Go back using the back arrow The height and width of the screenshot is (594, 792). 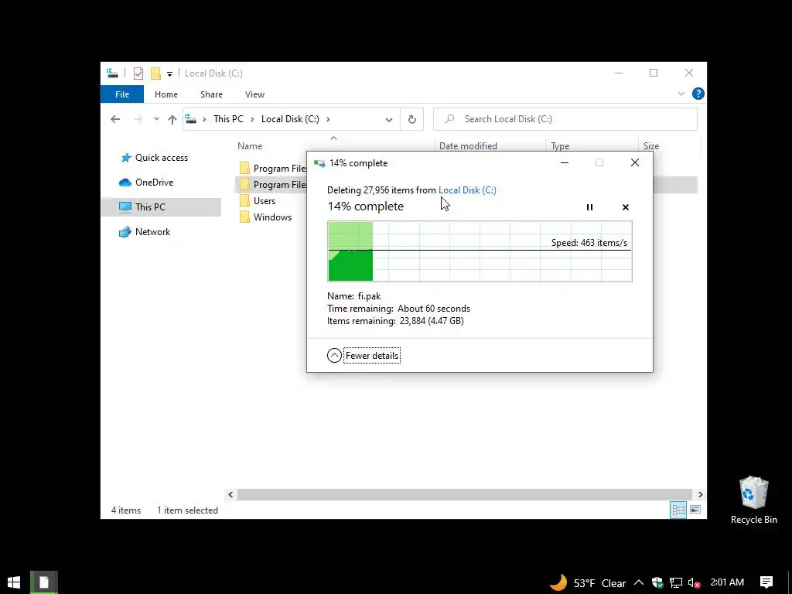(x=115, y=119)
